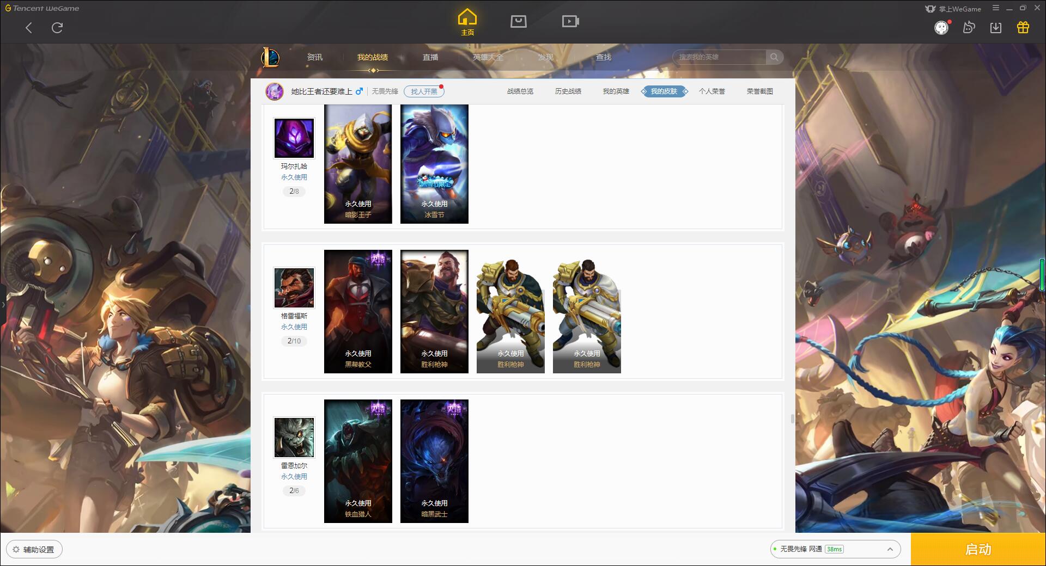Image resolution: width=1046 pixels, height=566 pixels.
Task: Click the 玛尔扎哈 永久使用 link
Action: (294, 177)
